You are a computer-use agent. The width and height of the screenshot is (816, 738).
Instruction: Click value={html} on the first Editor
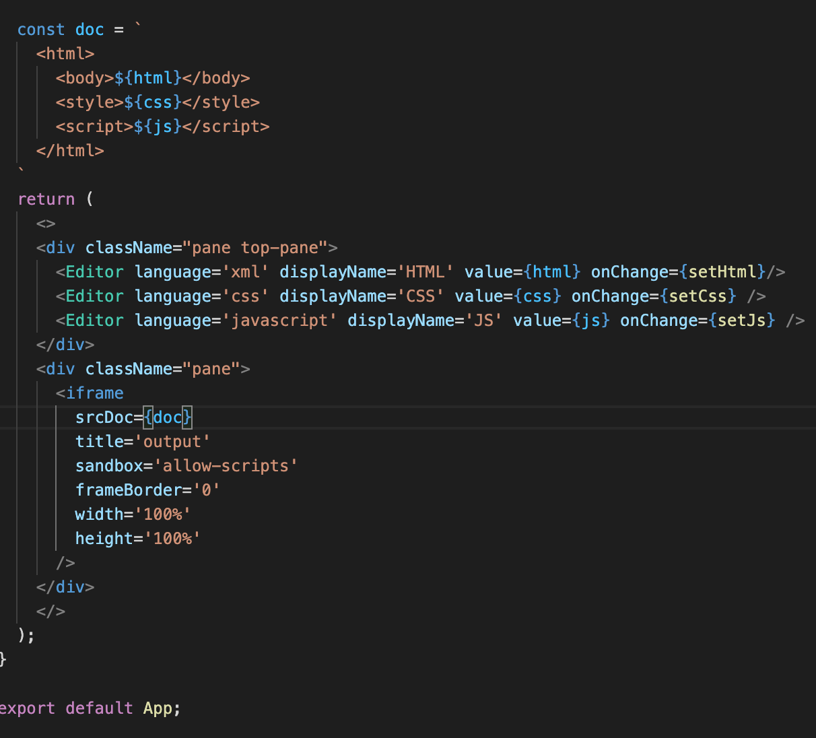tap(522, 272)
